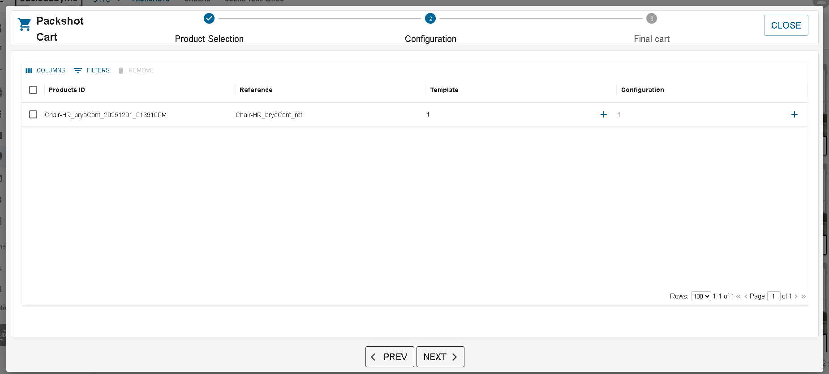
Task: Click the Reference column header
Action: click(x=256, y=90)
